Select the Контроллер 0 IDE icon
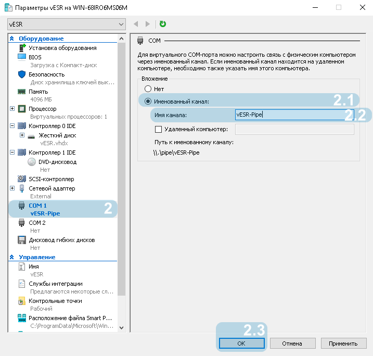Screen dimensions: 373x356 22,126
